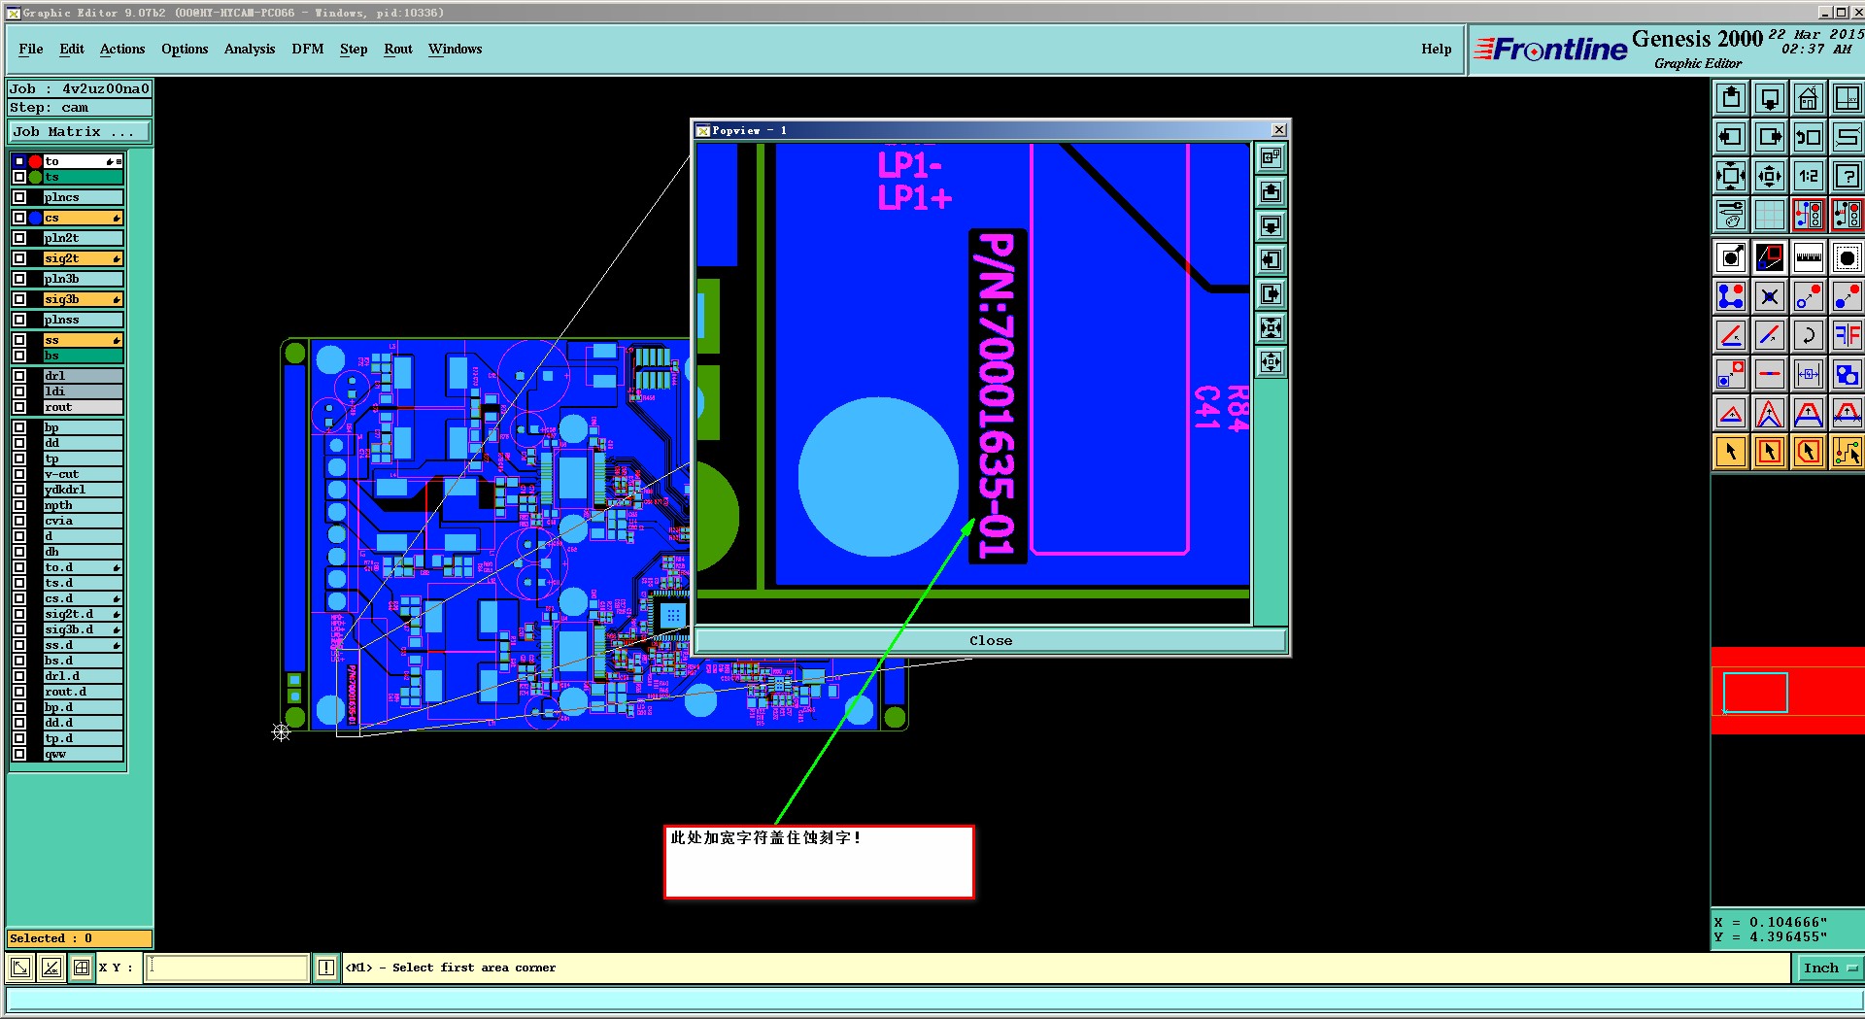Open the DFM menu
Screen dimensions: 1865x1019
click(x=308, y=49)
